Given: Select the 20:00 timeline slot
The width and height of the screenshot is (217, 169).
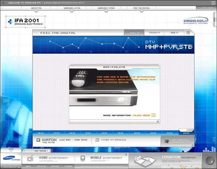Looking at the screenshot, I should (137, 133).
